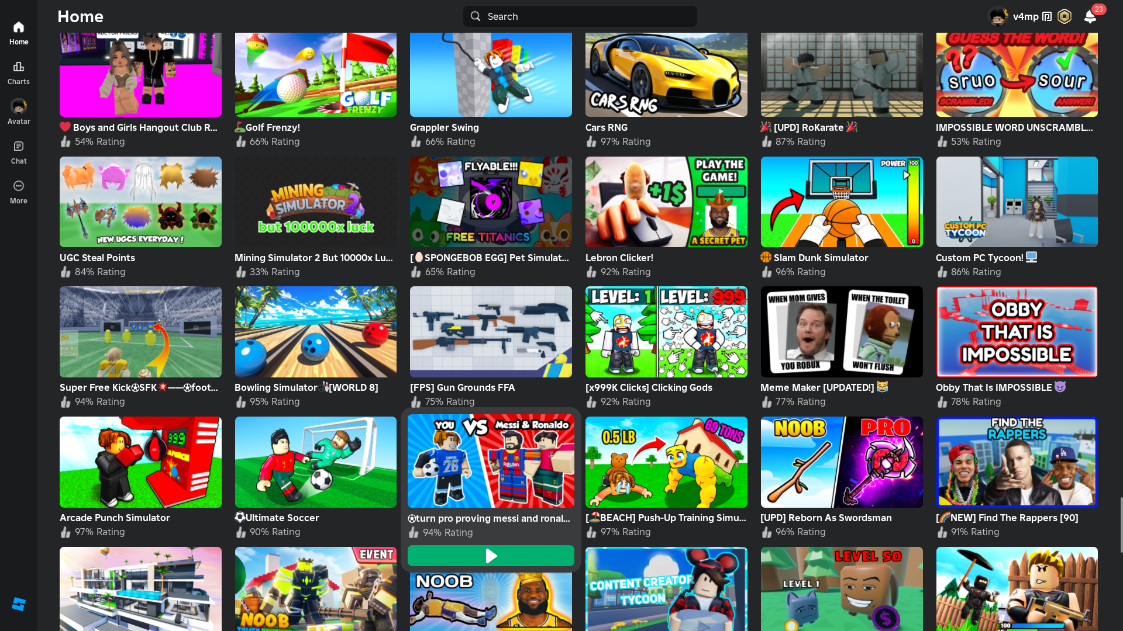Image resolution: width=1123 pixels, height=631 pixels.
Task: Click the page scrollbar on the right edge
Action: (x=1121, y=525)
